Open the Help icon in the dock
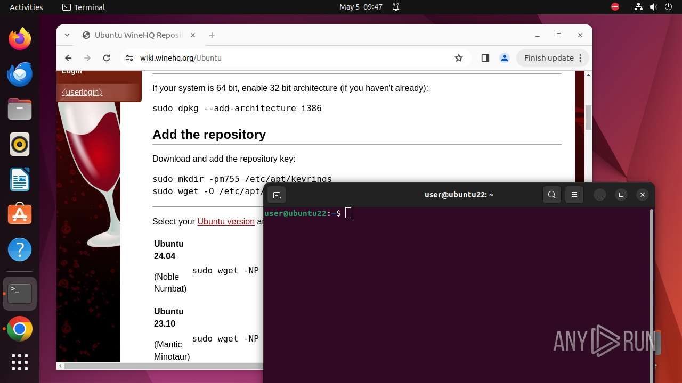The width and height of the screenshot is (682, 383). tap(20, 249)
